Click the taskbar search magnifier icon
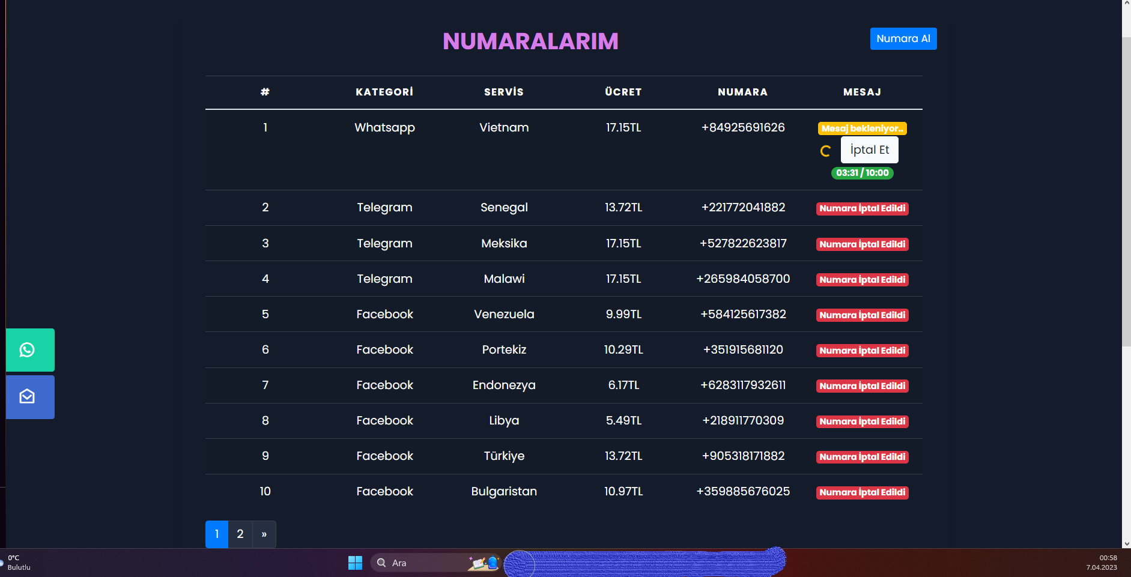The height and width of the screenshot is (577, 1131). click(x=381, y=563)
